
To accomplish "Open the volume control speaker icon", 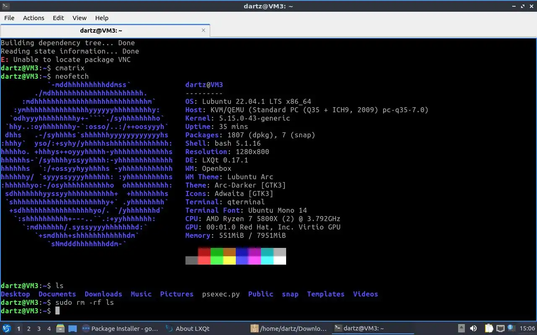I will [473, 328].
